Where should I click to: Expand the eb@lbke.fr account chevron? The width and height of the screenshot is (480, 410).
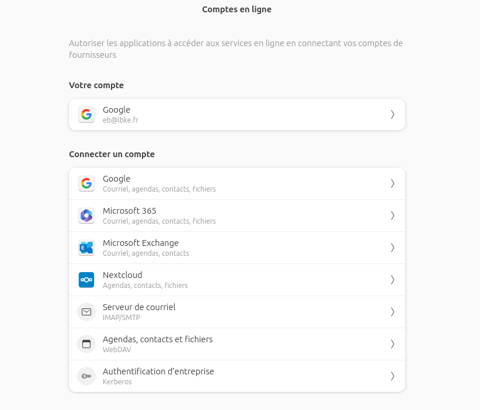coord(392,114)
